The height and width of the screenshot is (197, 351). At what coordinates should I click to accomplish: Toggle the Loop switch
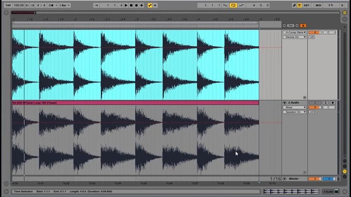[233, 5]
